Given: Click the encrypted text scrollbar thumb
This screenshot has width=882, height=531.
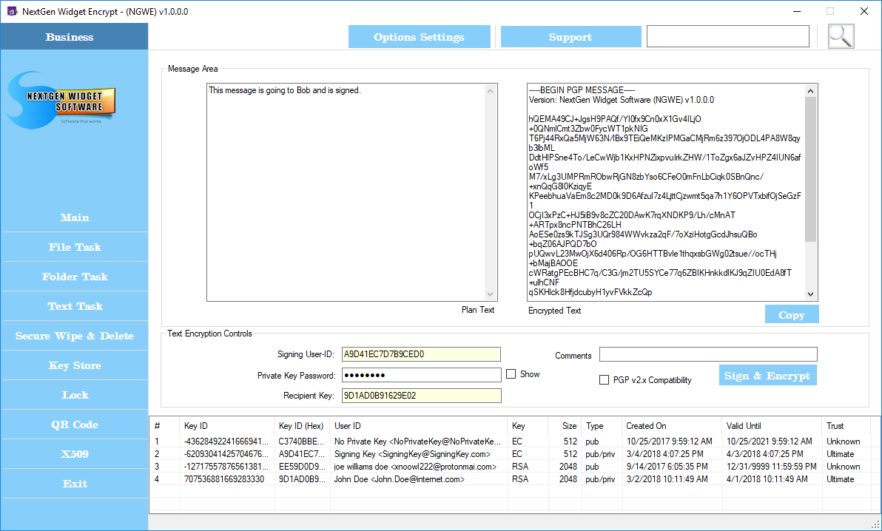Looking at the screenshot, I should pyautogui.click(x=810, y=169).
